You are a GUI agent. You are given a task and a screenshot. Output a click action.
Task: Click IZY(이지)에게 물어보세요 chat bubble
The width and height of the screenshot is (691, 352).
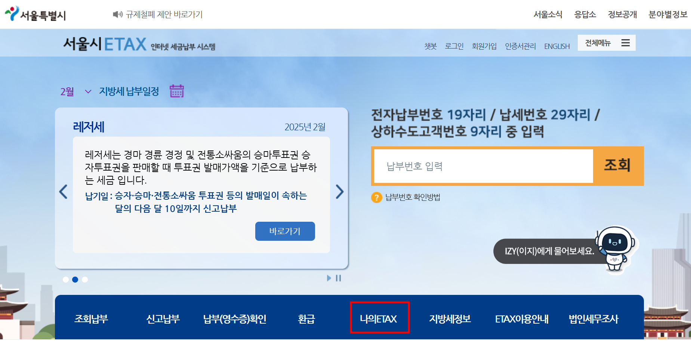coord(549,251)
